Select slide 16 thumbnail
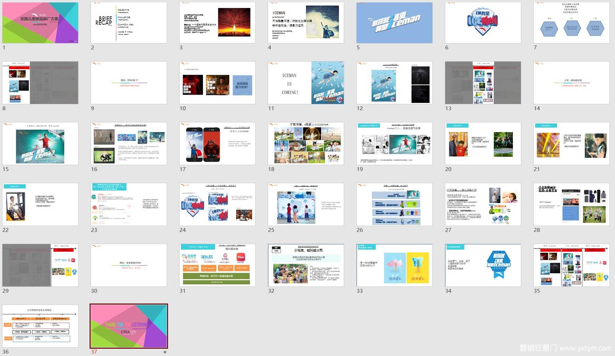Screen dimensions: 615x356 [x=129, y=144]
